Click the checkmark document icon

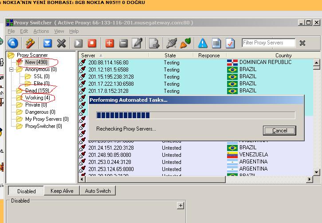[230, 43]
